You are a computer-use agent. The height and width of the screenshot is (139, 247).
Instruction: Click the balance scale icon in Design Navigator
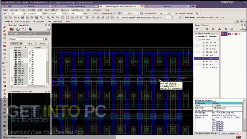[x=18, y=29]
